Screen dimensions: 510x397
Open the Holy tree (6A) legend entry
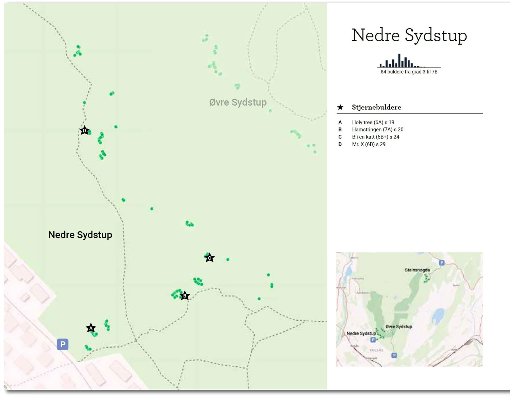pos(373,122)
